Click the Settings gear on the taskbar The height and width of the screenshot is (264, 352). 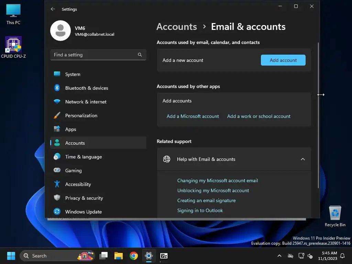(x=148, y=256)
